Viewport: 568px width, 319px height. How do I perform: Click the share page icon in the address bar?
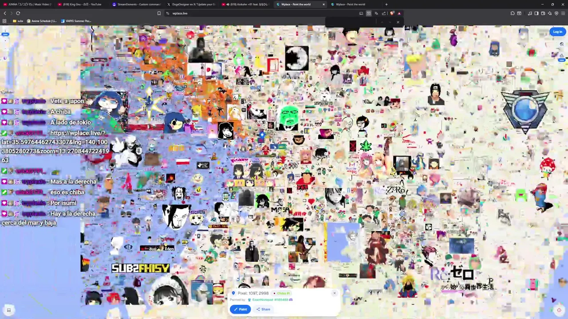pos(384,13)
